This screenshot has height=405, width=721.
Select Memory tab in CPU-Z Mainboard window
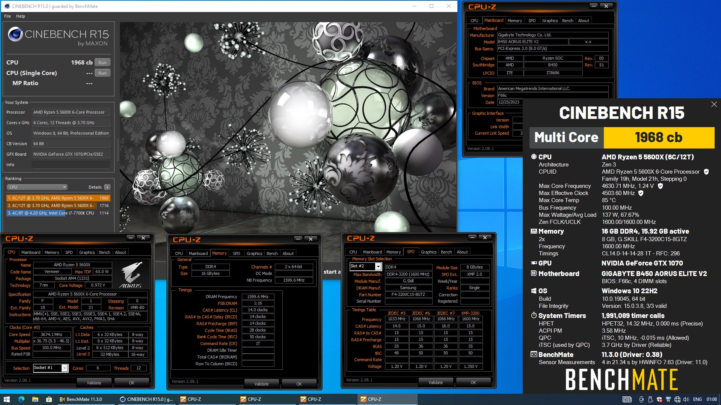point(514,21)
